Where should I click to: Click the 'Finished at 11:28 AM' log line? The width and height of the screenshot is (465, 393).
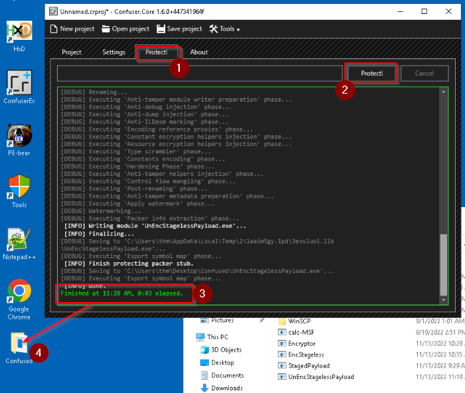tap(122, 293)
